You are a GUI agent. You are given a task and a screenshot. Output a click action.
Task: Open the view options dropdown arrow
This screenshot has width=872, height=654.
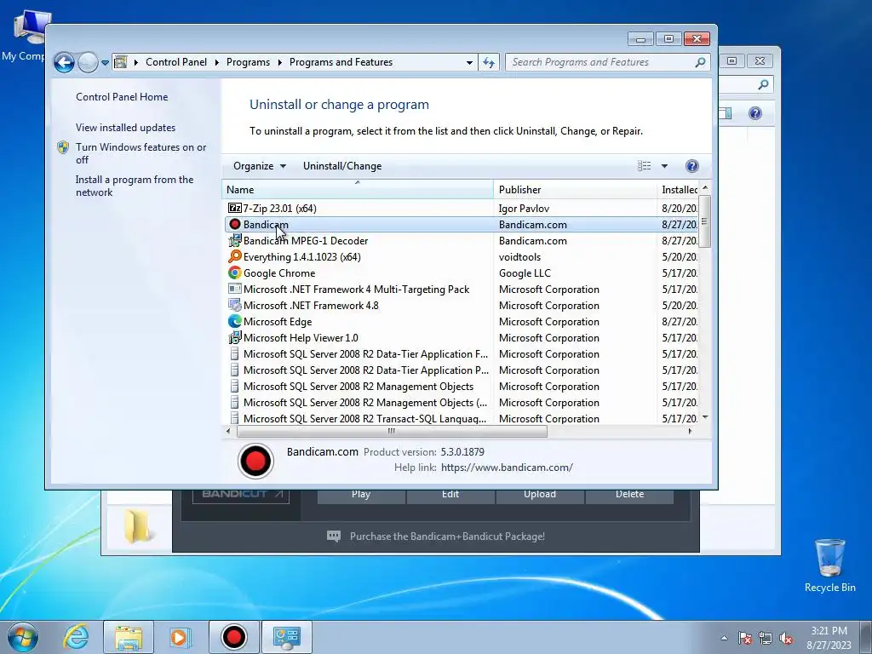tap(664, 166)
